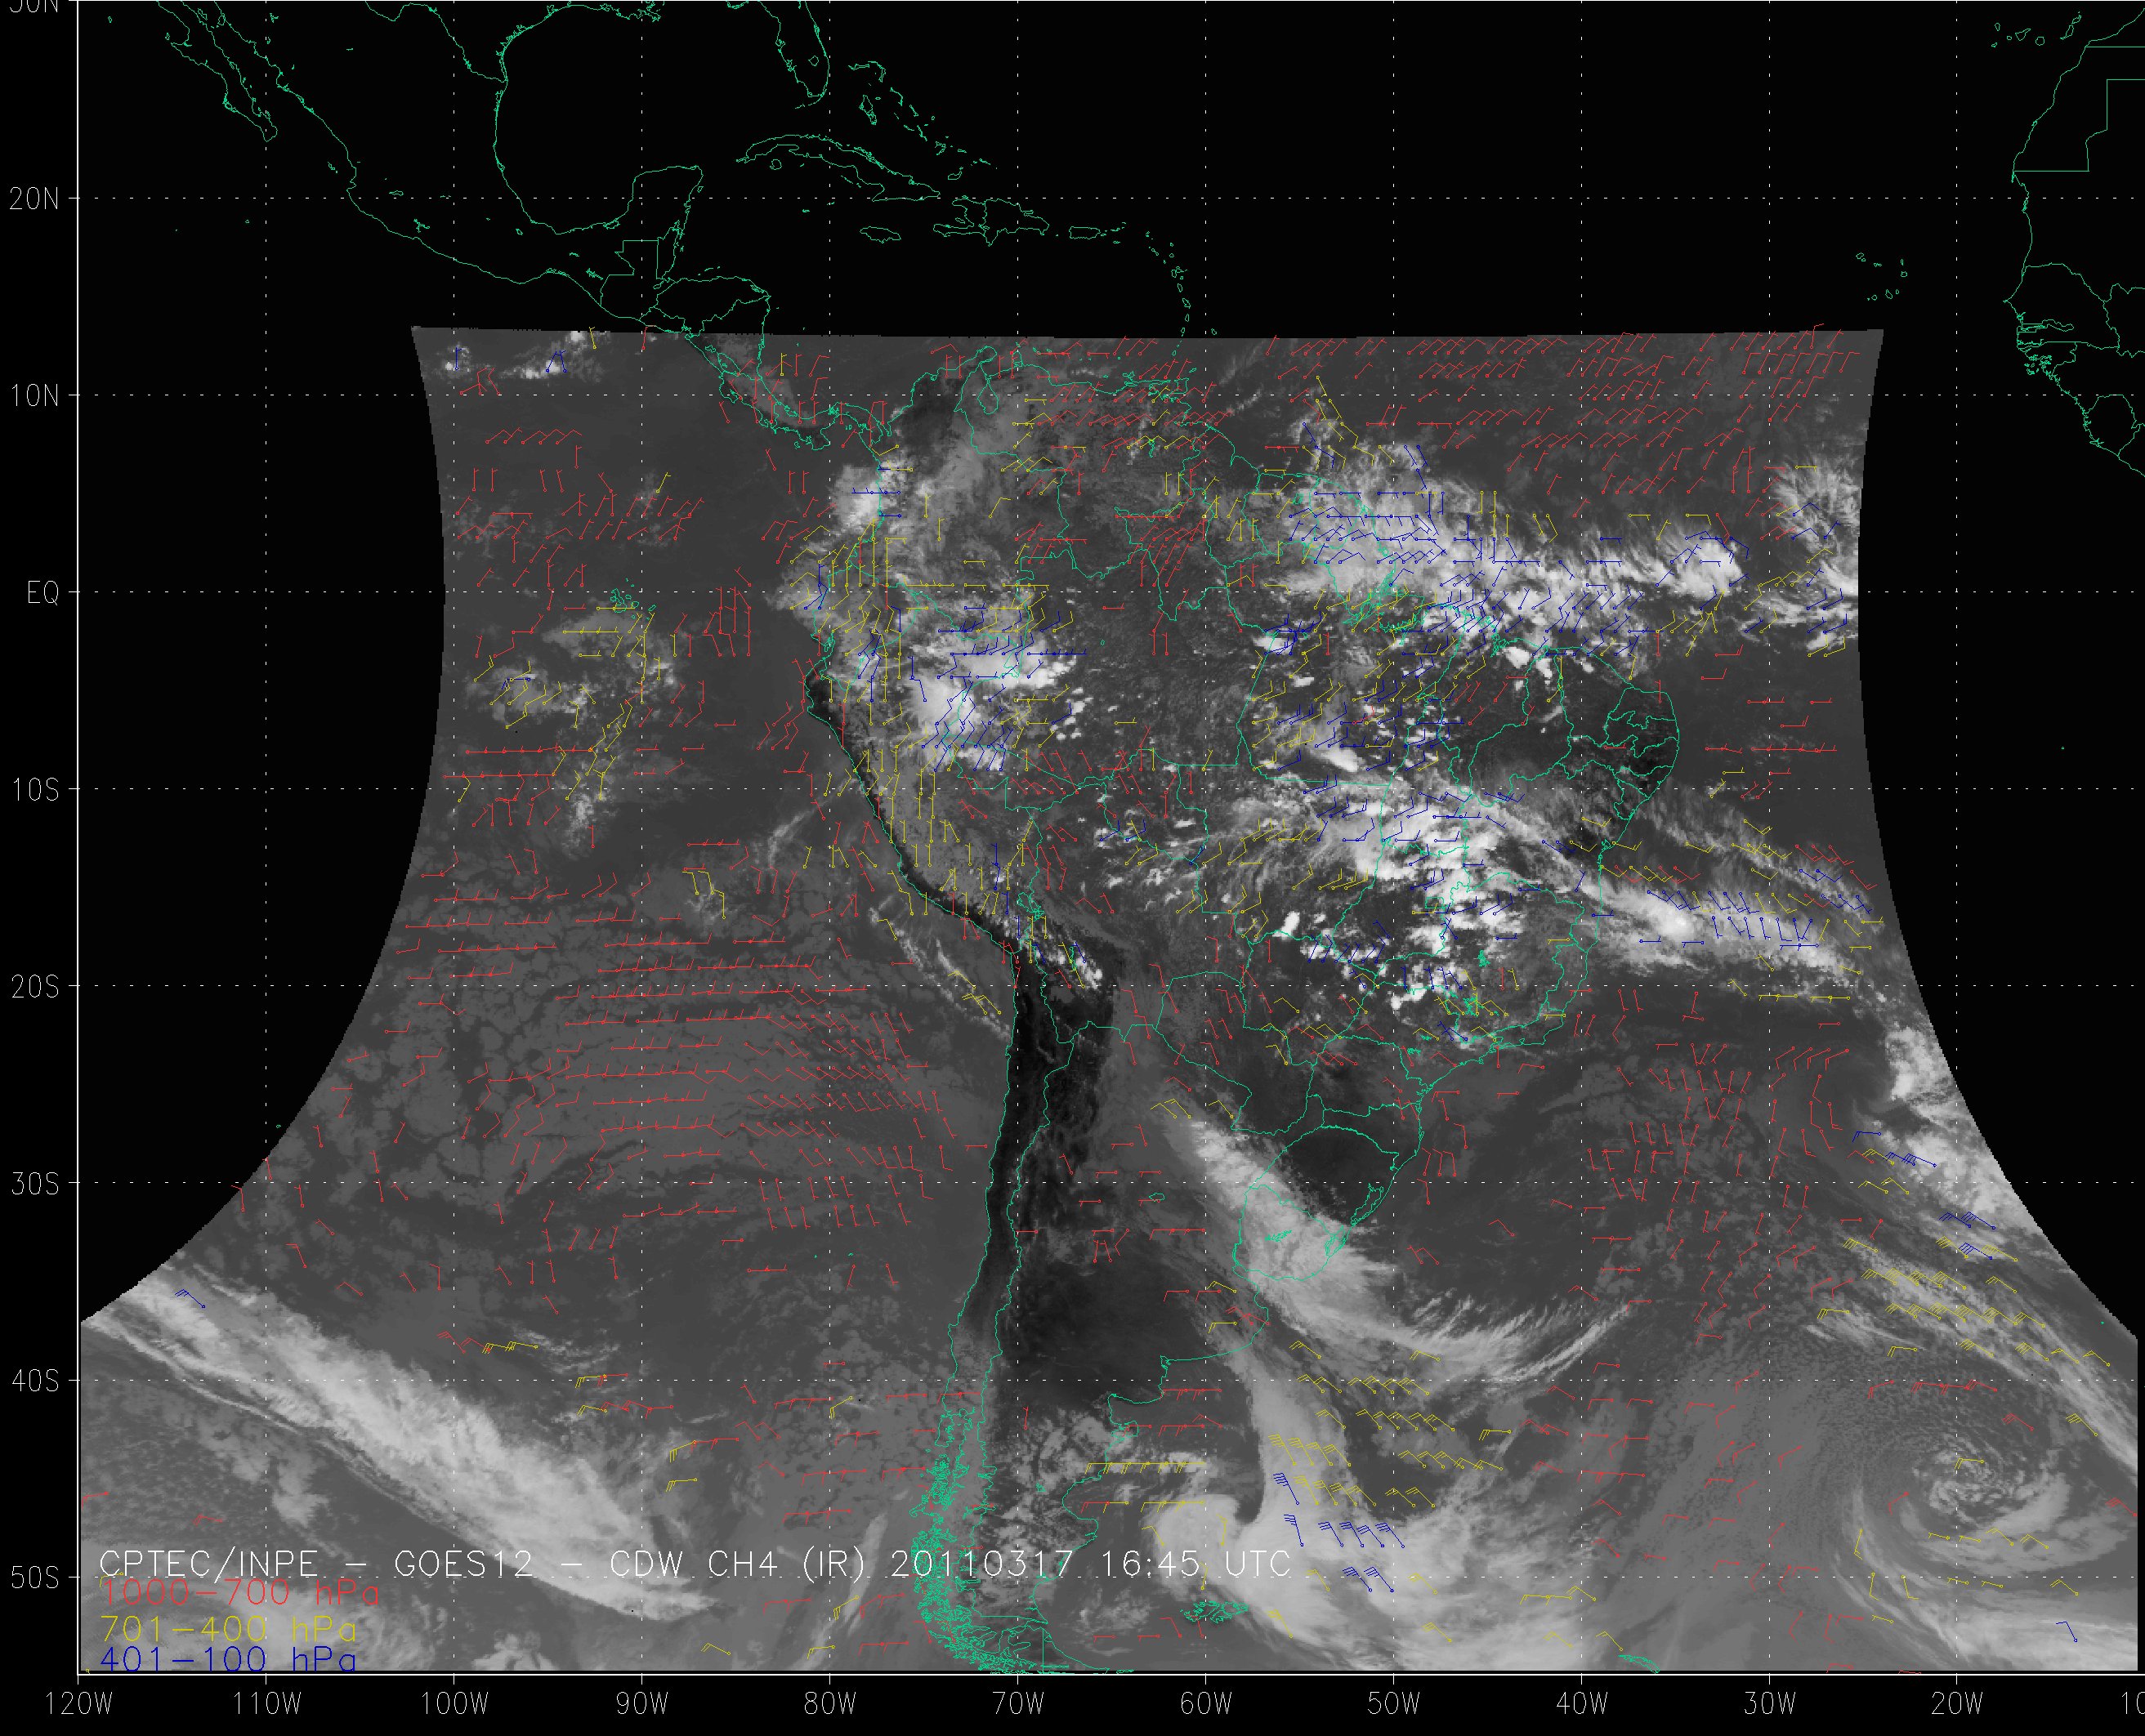Click the CPTEC/INPE title text
Image resolution: width=2145 pixels, height=1736 pixels.
[x=209, y=1563]
